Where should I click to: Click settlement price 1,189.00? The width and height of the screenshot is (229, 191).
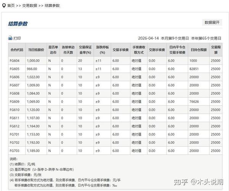coord(33,151)
